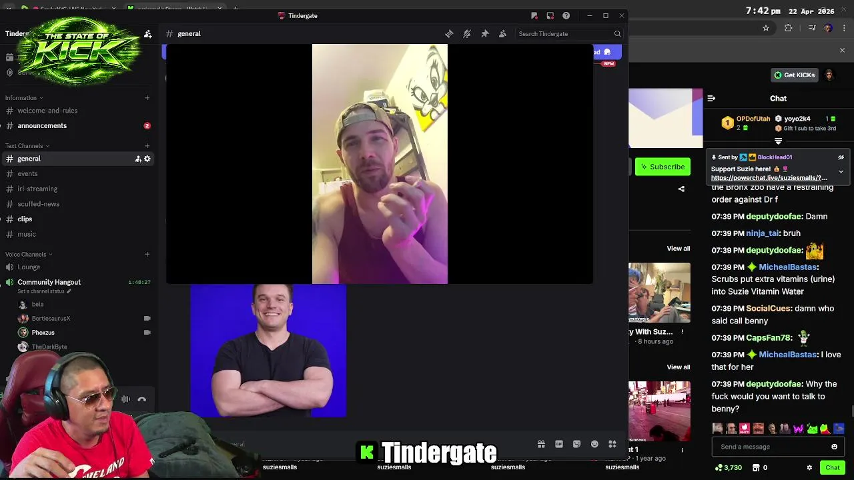Open options menu for video titled 1
The width and height of the screenshot is (854, 480).
[682, 450]
